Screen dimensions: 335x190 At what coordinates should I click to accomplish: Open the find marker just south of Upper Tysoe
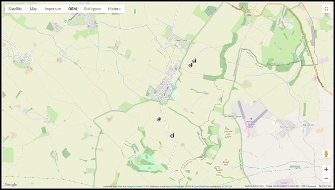coord(158,119)
